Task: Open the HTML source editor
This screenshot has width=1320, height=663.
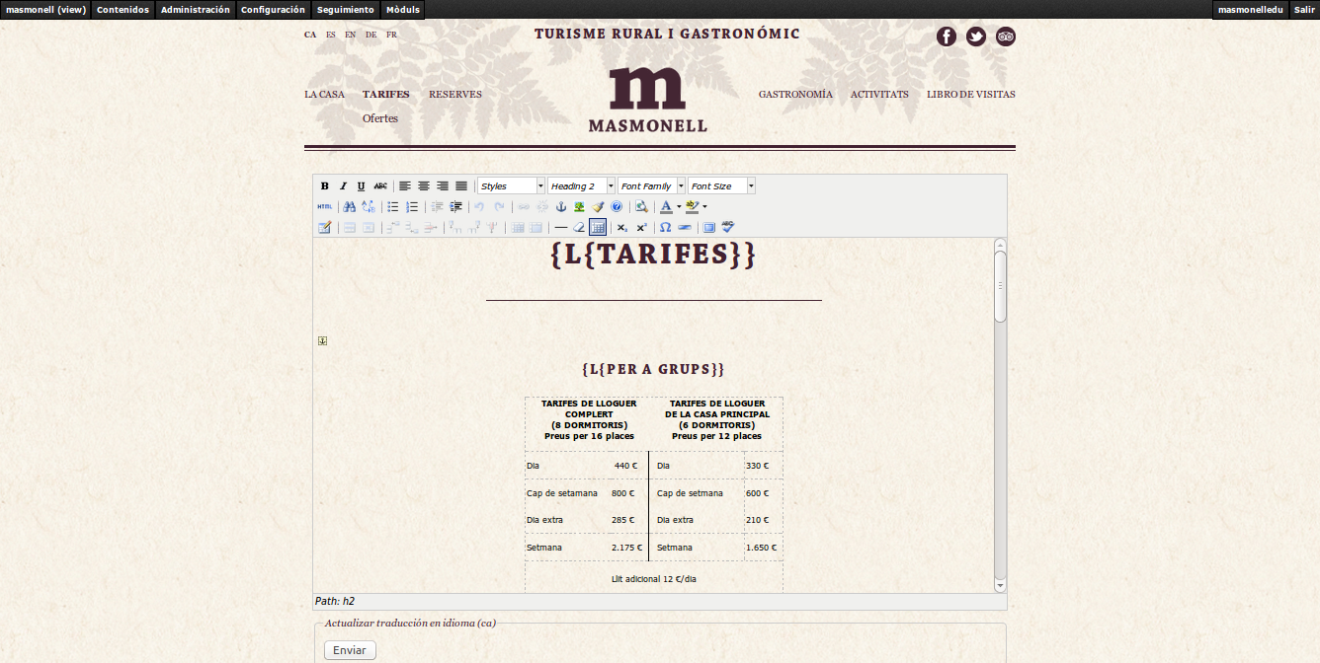Action: click(325, 207)
